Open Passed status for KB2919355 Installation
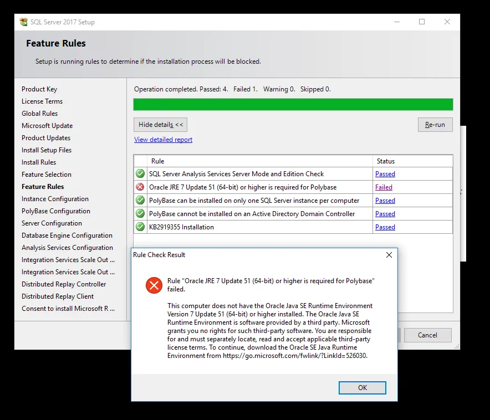This screenshot has width=490, height=420. [x=385, y=227]
